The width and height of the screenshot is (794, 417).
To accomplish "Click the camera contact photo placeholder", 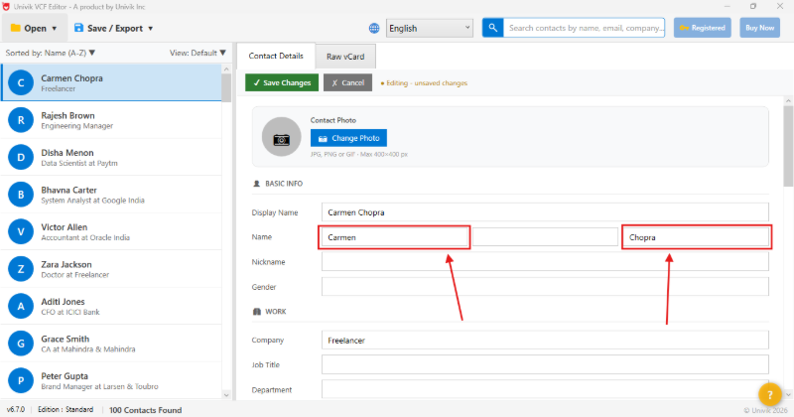I will pos(282,137).
